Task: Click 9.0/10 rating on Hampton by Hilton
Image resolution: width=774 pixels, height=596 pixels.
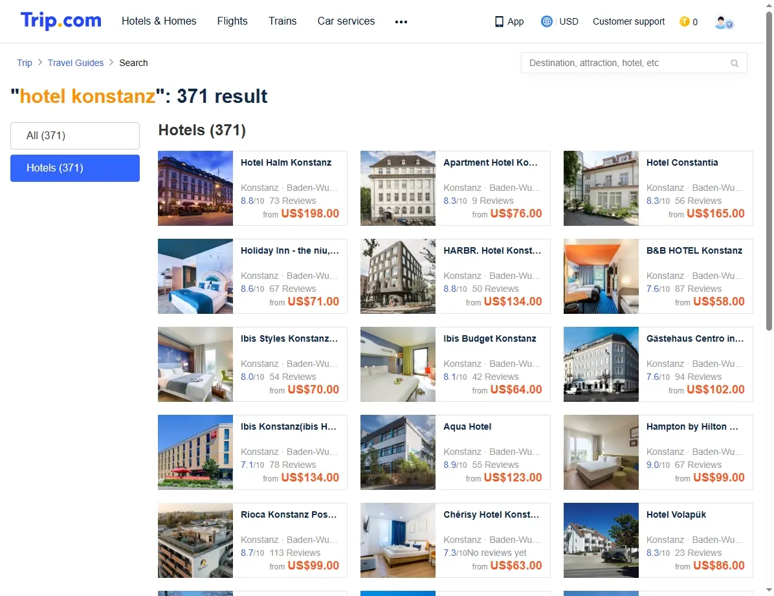Action: point(658,465)
